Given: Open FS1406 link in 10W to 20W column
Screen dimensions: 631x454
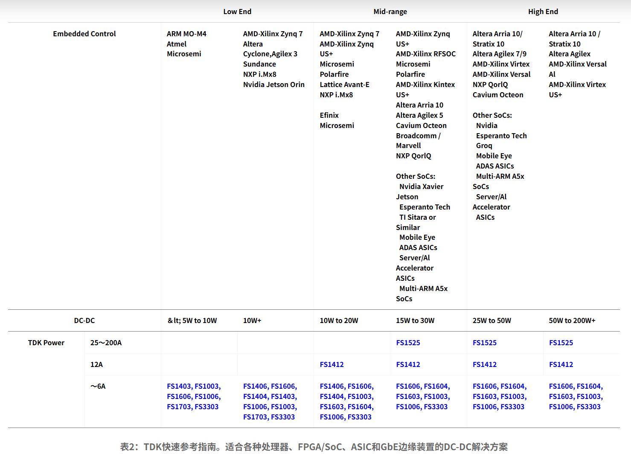Looking at the screenshot, I should (331, 386).
